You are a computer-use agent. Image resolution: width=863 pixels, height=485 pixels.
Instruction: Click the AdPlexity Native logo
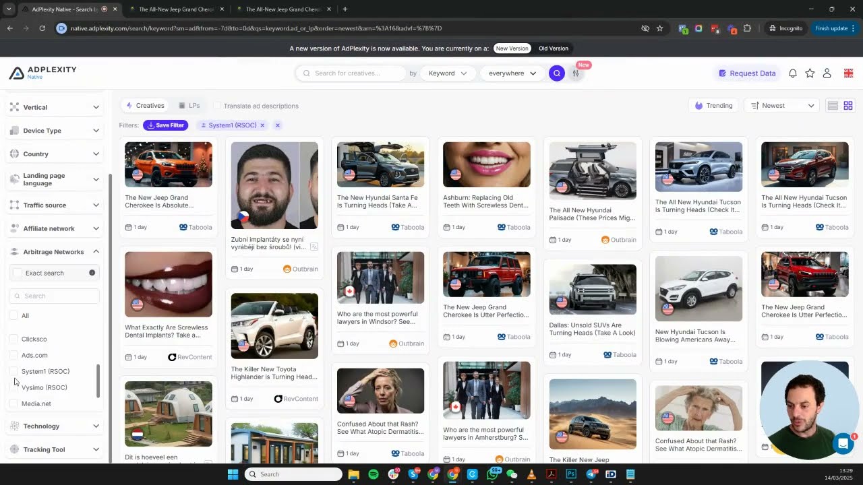[x=42, y=73]
